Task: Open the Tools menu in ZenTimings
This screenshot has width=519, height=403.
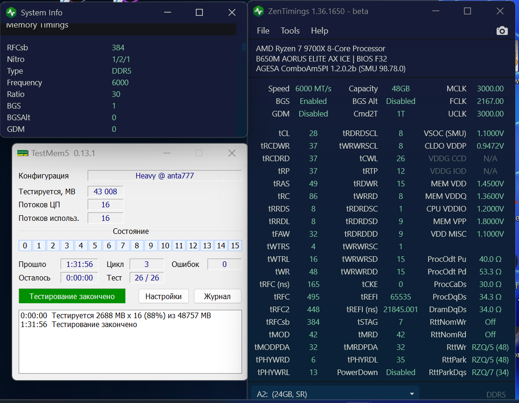Action: pos(290,31)
